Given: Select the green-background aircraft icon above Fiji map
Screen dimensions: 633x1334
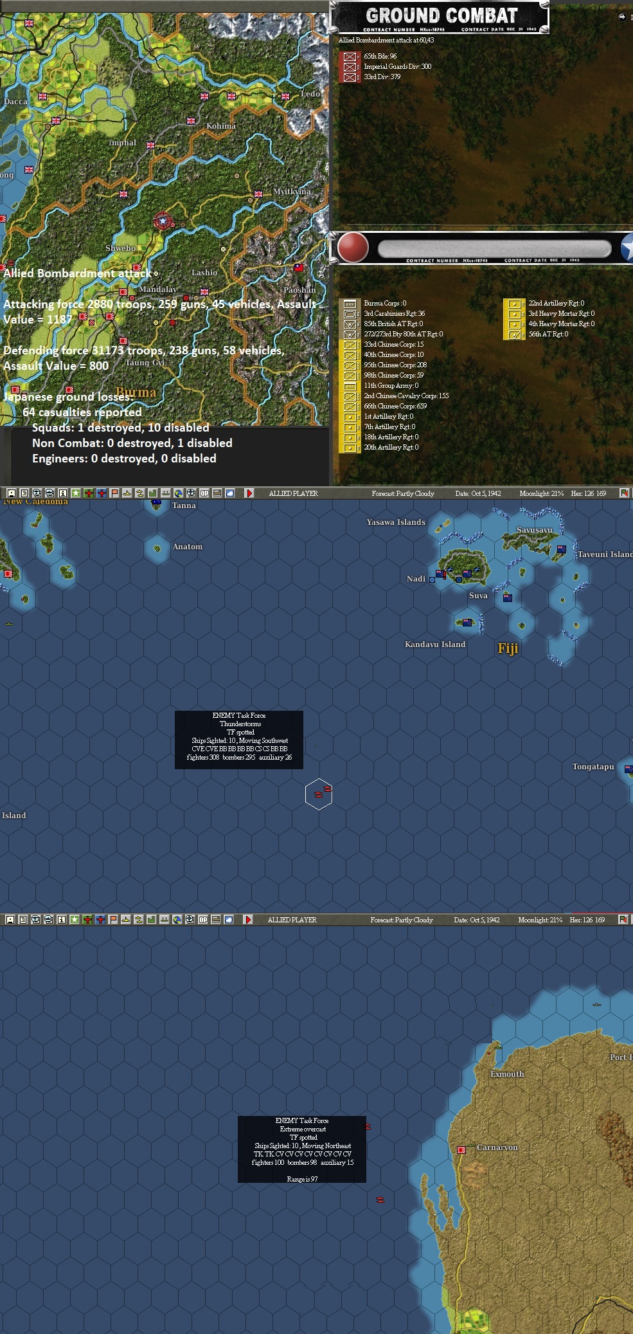Looking at the screenshot, I should point(89,493).
